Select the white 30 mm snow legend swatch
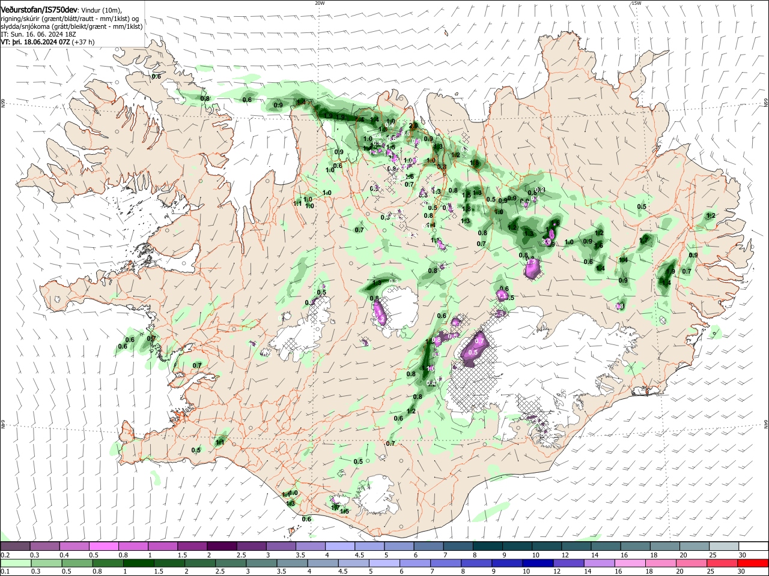The width and height of the screenshot is (769, 576). (754, 547)
